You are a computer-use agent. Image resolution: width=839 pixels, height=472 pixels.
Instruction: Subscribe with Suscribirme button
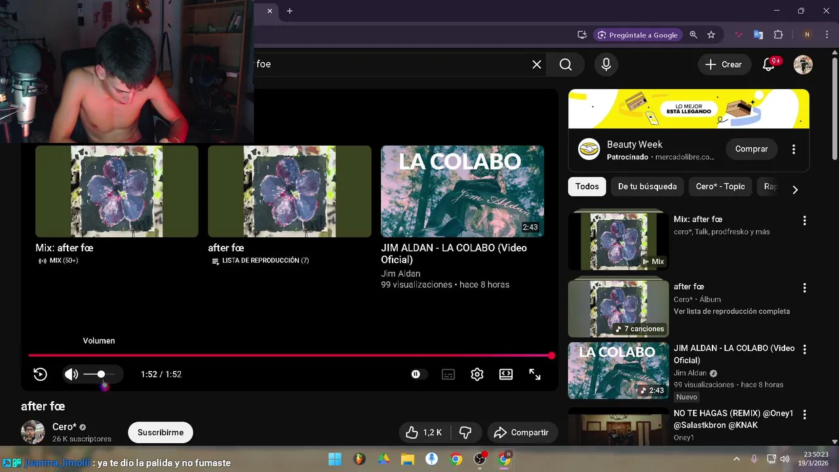(x=161, y=433)
